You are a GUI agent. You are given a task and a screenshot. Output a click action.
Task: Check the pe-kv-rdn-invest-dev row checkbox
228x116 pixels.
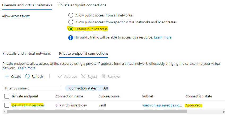pyautogui.click(x=7, y=105)
